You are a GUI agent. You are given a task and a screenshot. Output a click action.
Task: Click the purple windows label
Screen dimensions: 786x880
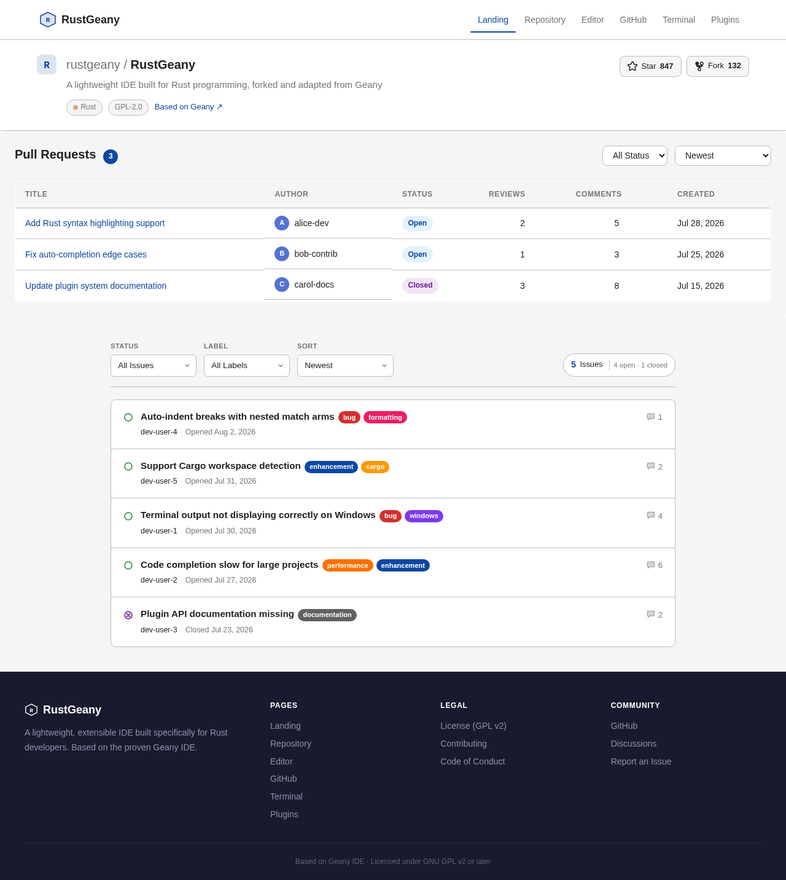point(424,516)
